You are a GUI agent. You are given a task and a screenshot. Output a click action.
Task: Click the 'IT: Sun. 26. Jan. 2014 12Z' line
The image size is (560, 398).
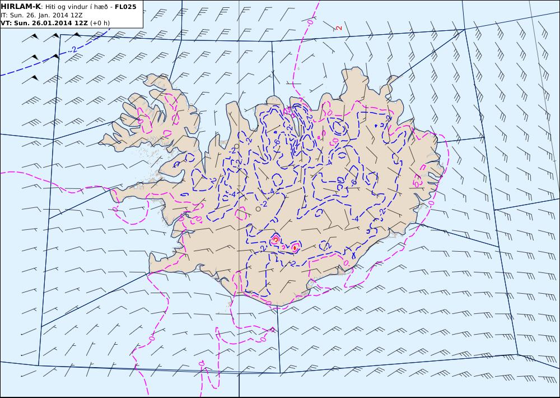(41, 15)
